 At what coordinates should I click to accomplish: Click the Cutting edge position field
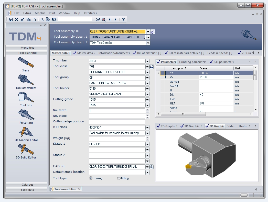(117, 122)
